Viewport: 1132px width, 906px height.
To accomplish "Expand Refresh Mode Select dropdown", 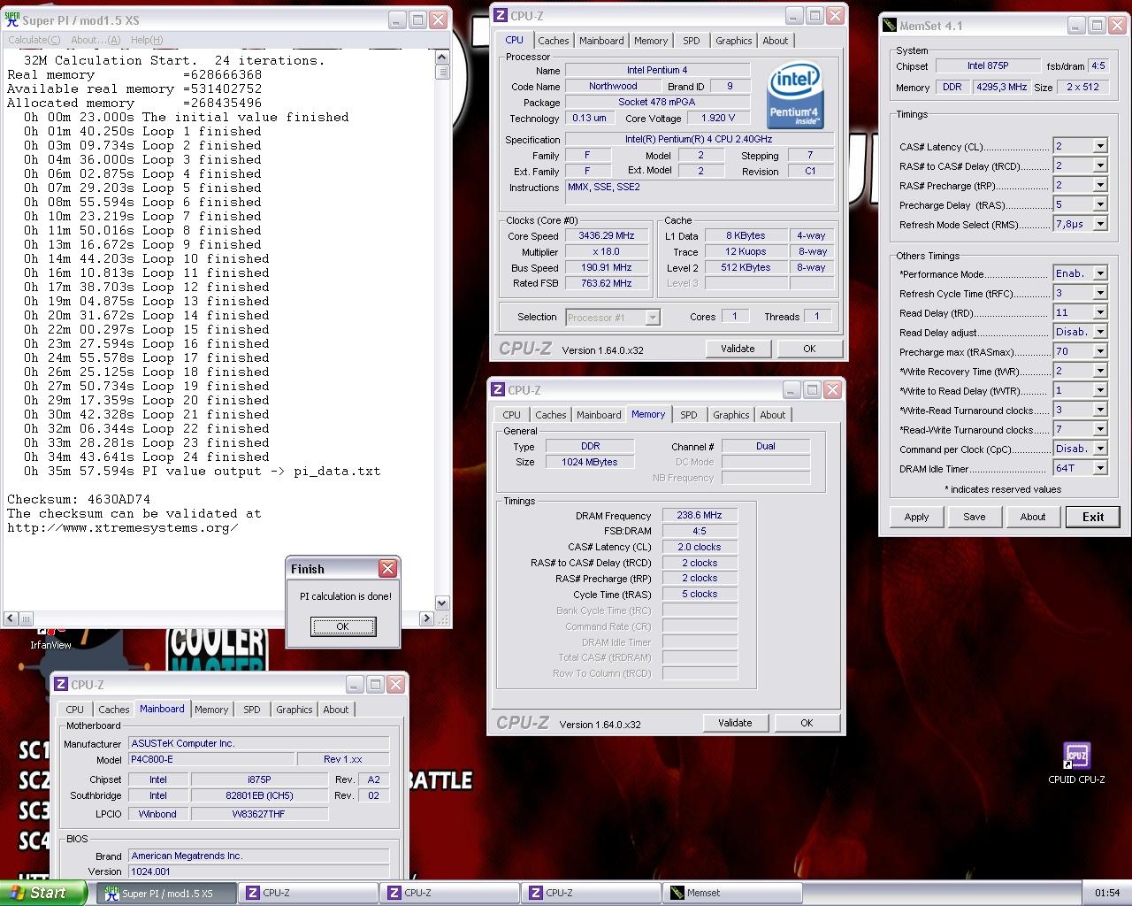I will [1100, 224].
